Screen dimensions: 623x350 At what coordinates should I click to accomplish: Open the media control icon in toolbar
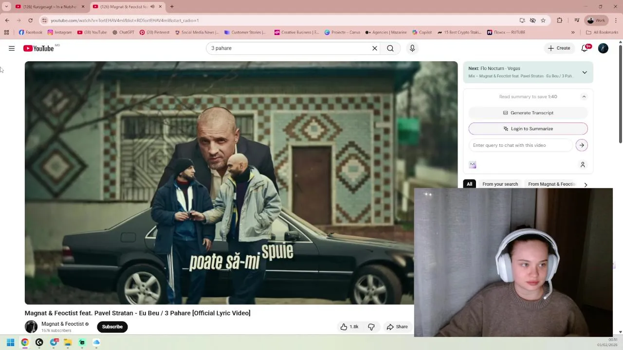coord(577,20)
